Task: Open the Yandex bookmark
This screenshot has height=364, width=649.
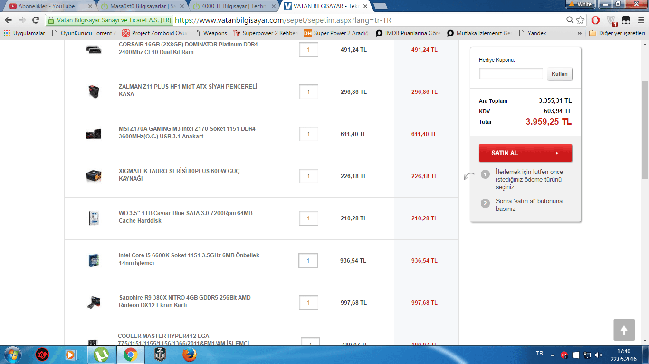Action: [x=532, y=33]
